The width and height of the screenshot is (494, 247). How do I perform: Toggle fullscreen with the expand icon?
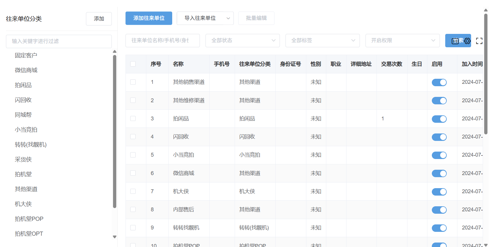coord(479,41)
